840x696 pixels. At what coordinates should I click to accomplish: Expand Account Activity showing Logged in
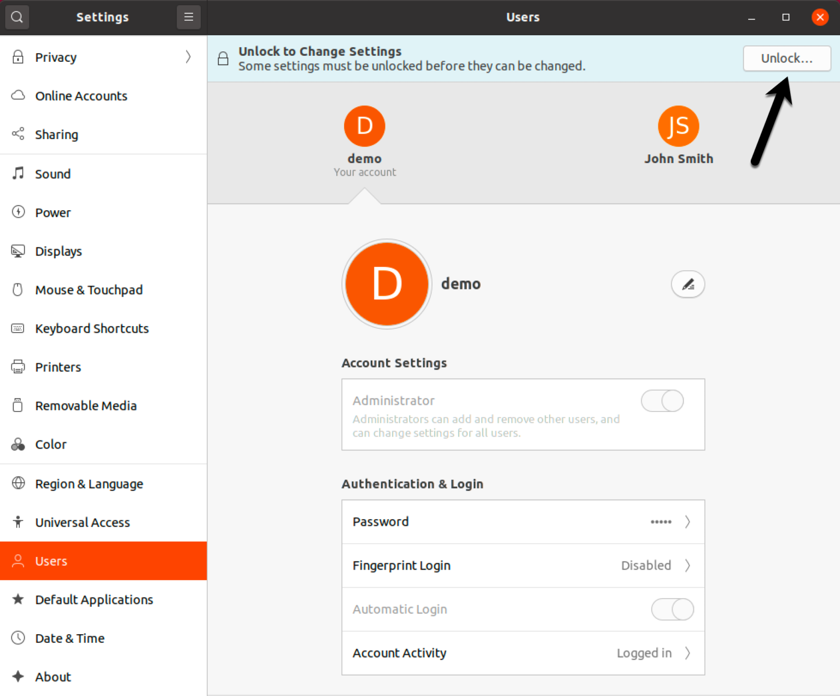[523, 653]
